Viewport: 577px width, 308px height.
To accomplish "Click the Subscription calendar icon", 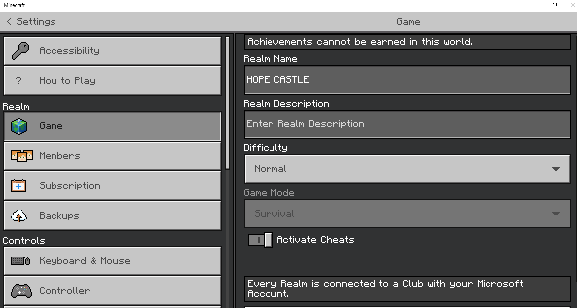I will tap(18, 186).
